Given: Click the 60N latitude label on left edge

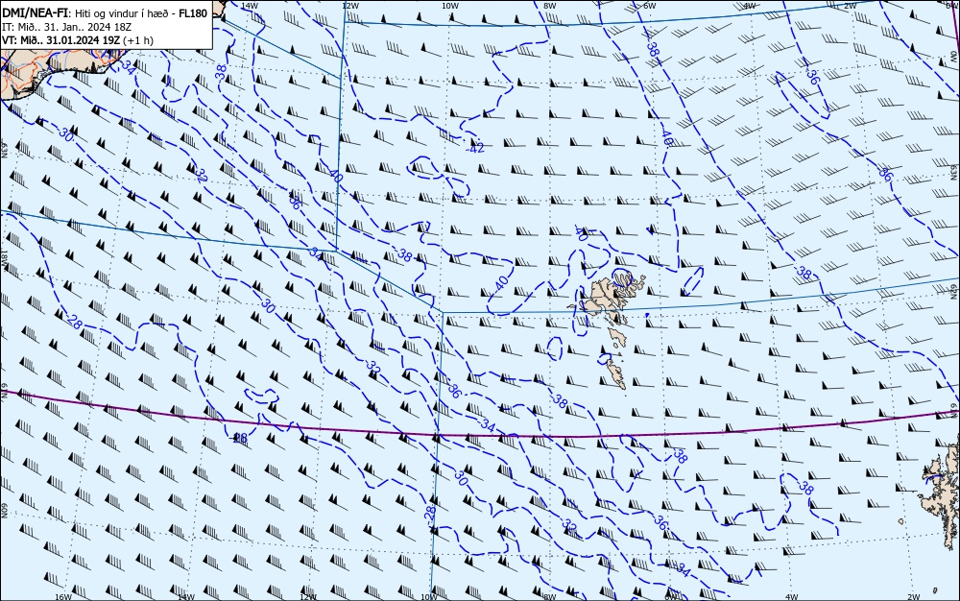Looking at the screenshot, I should pyautogui.click(x=4, y=511).
